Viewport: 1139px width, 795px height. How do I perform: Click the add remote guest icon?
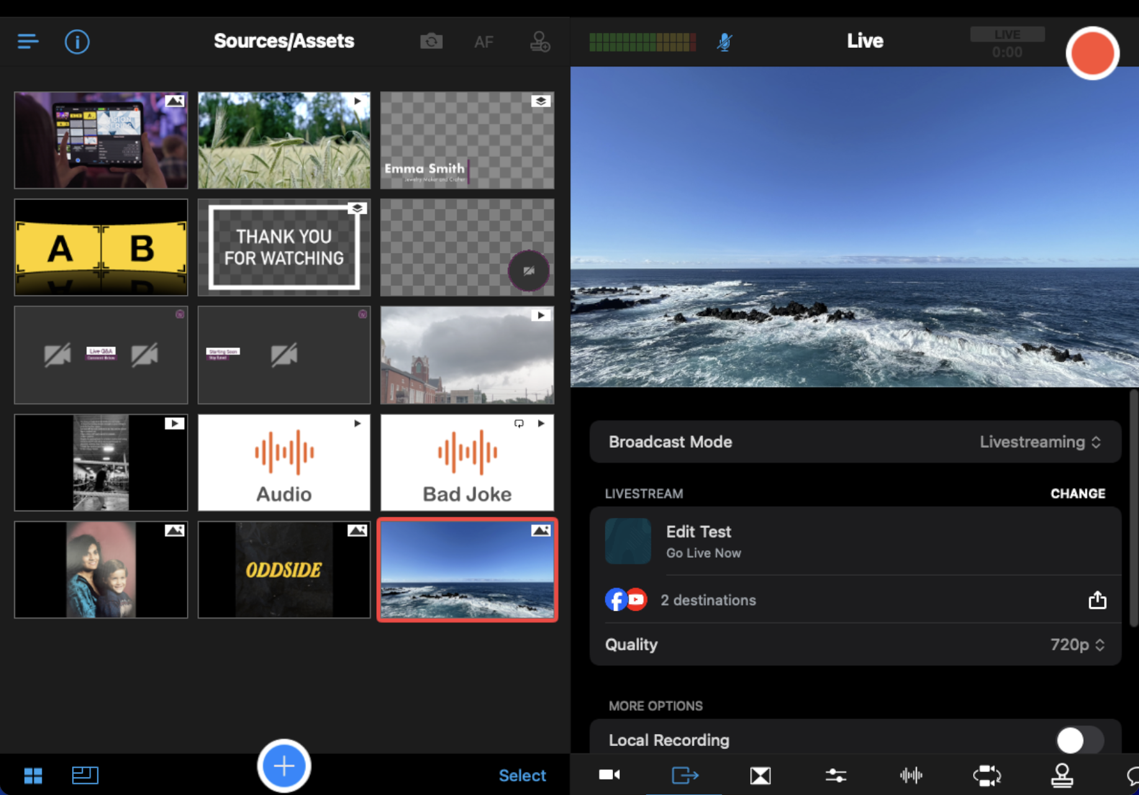coord(539,42)
